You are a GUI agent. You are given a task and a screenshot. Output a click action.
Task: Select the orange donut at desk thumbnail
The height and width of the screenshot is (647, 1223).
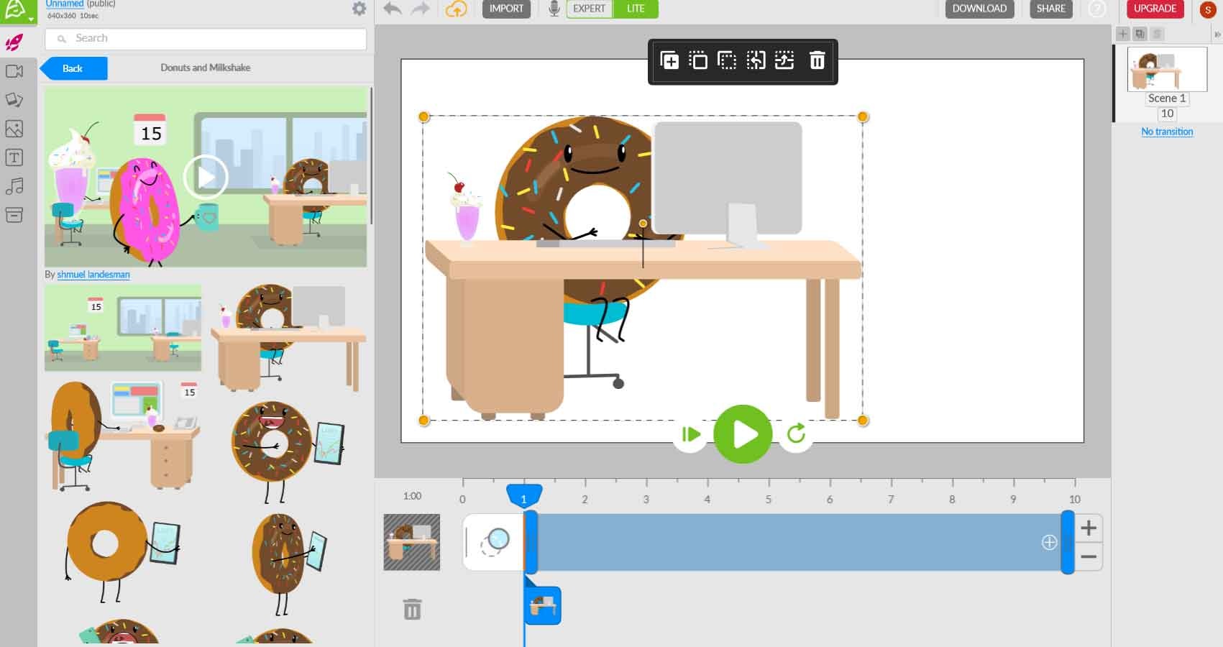[x=123, y=435]
